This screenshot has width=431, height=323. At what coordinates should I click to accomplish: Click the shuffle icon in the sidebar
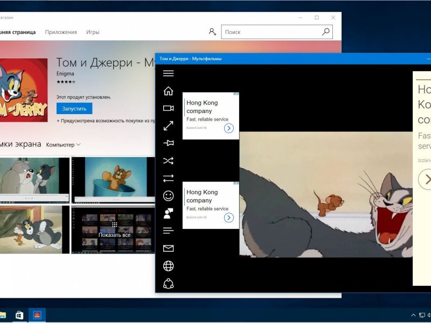click(x=168, y=160)
